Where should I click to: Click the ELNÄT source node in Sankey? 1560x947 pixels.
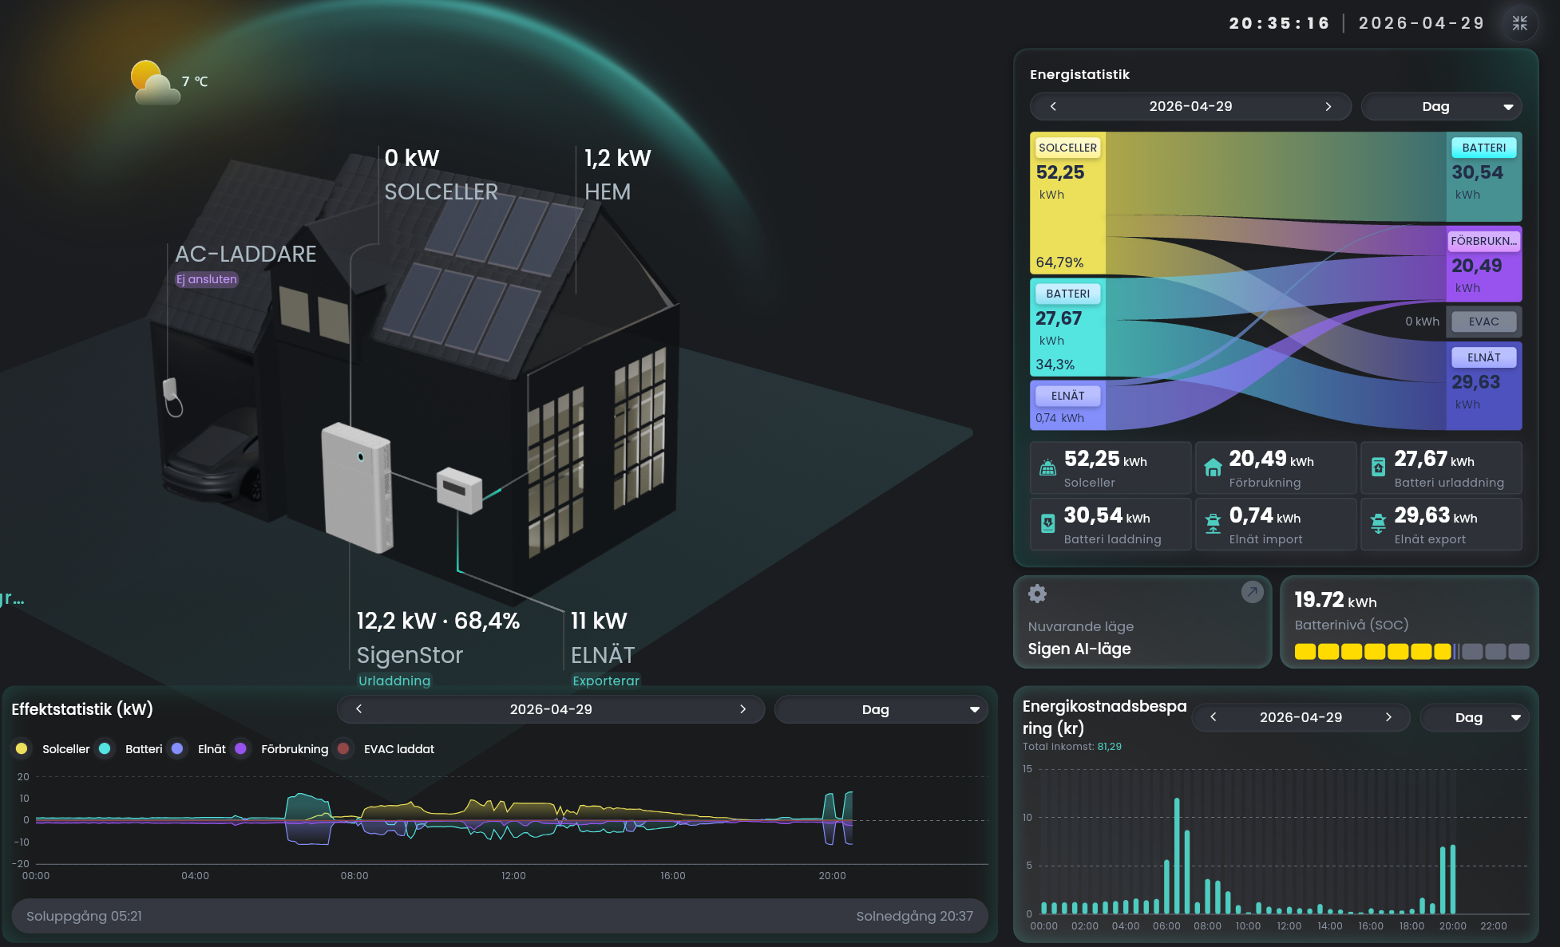coord(1067,405)
